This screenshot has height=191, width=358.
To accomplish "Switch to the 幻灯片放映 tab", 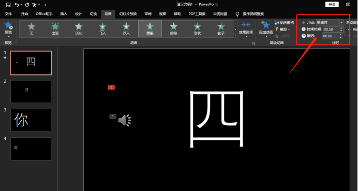I will pyautogui.click(x=128, y=14).
